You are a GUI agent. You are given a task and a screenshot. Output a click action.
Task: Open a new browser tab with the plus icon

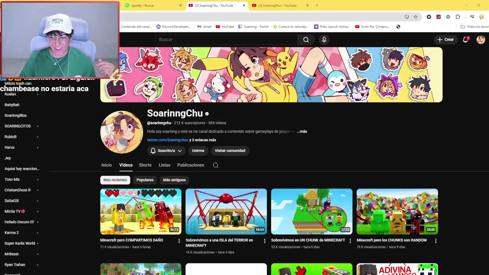[317, 5]
